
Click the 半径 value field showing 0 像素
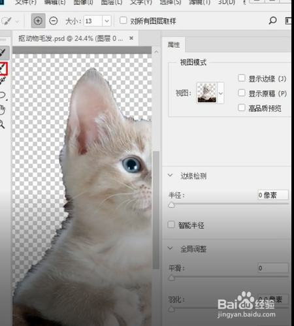coord(273,195)
